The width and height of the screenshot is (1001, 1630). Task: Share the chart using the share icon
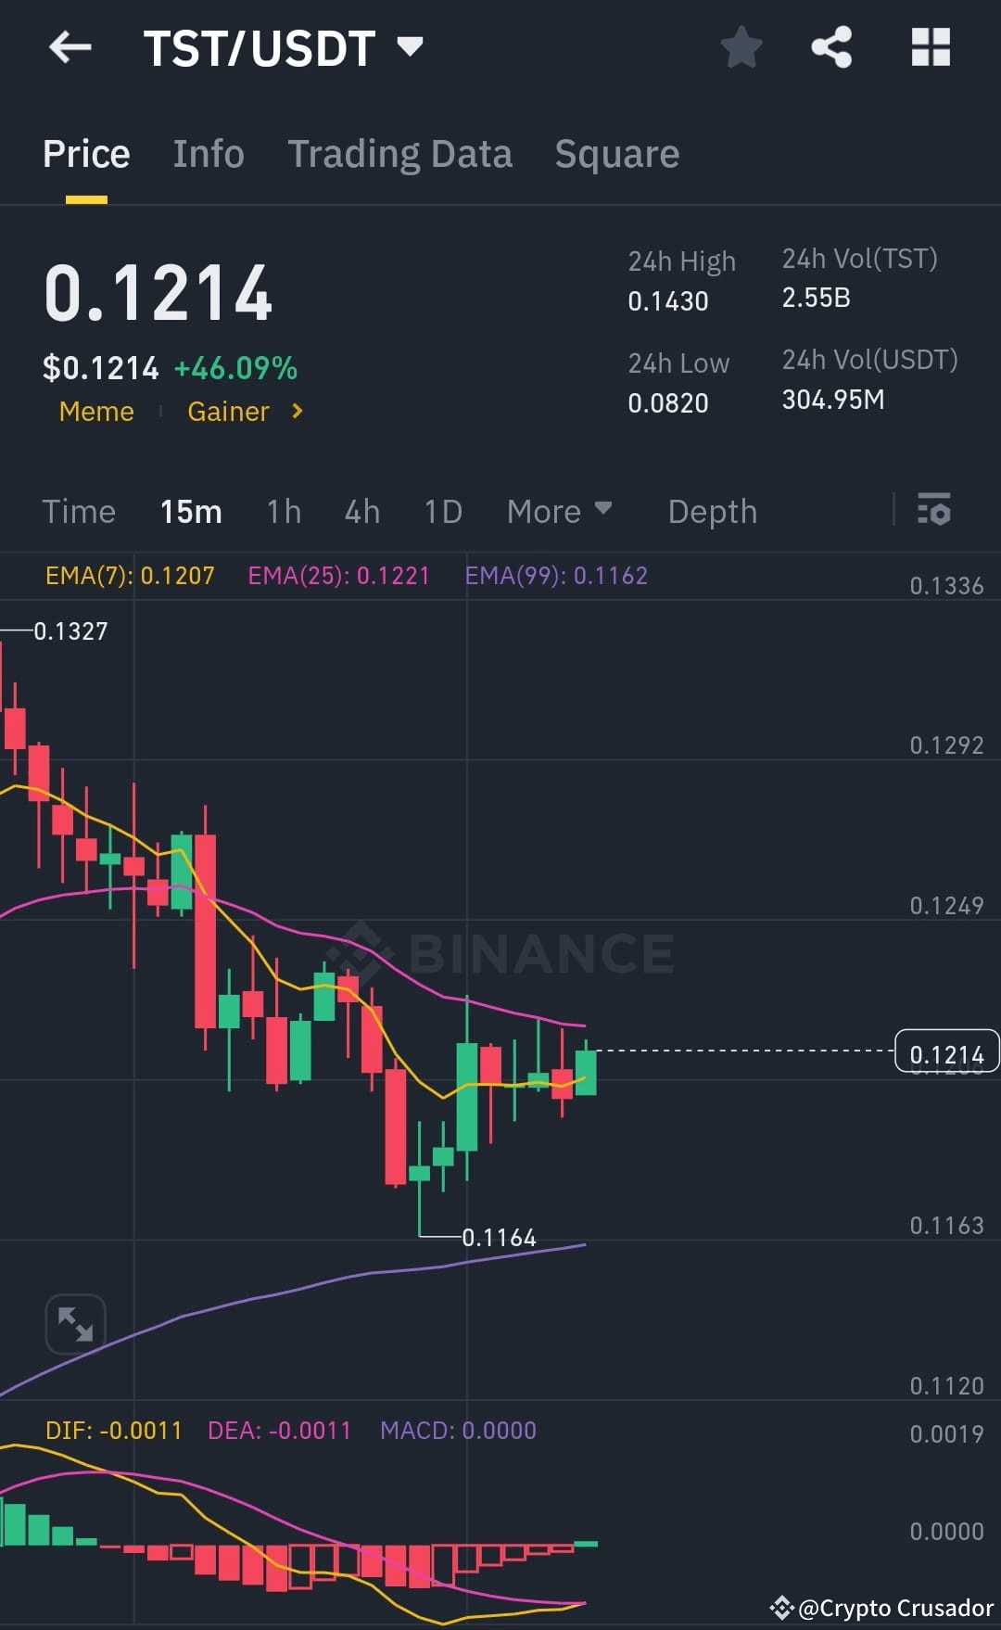(x=831, y=48)
